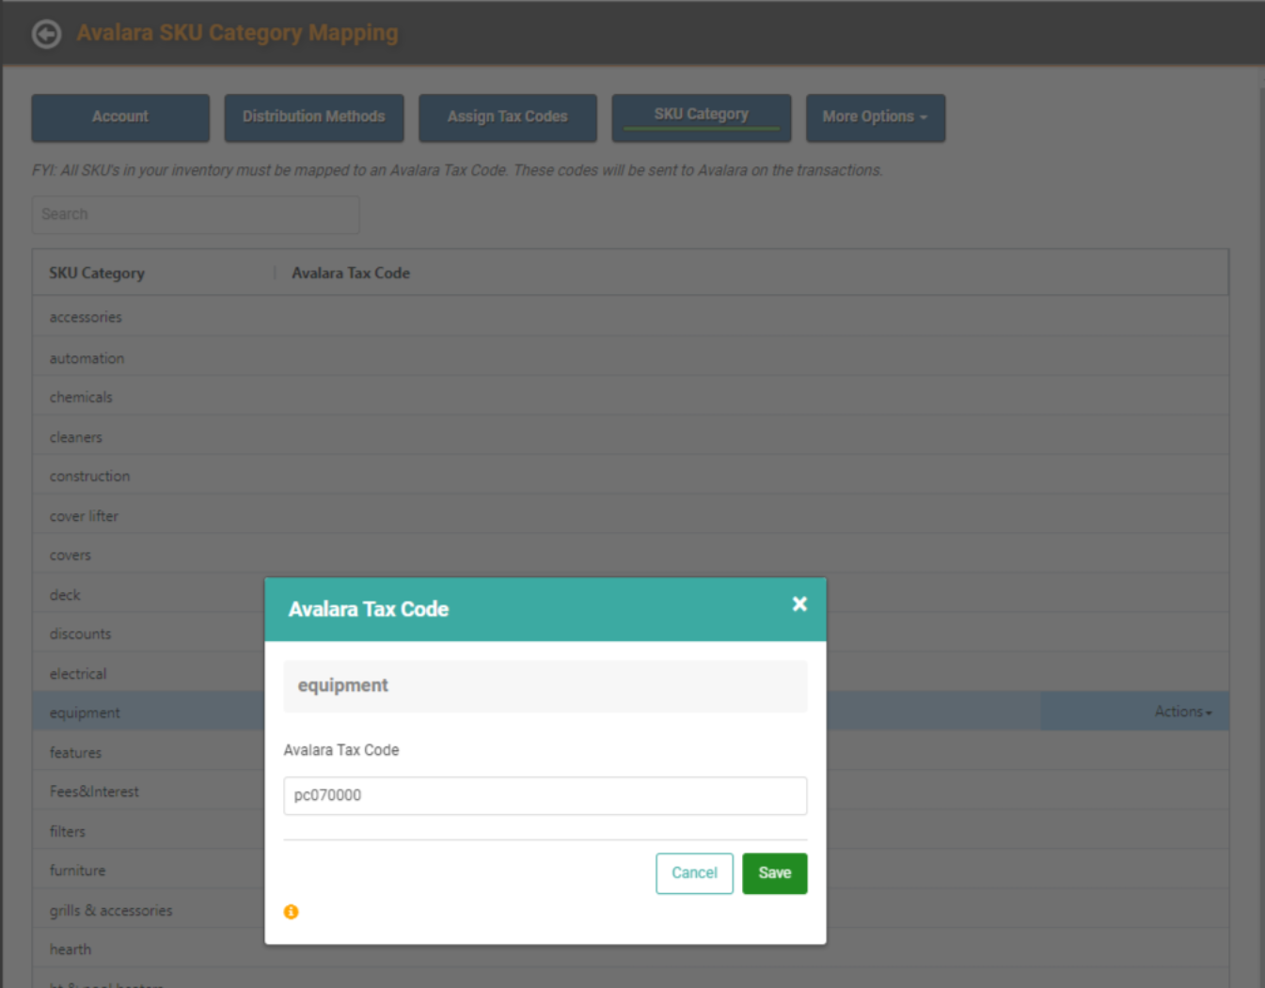Focus the Avalara Tax Code input field
This screenshot has height=988, width=1265.
(546, 795)
